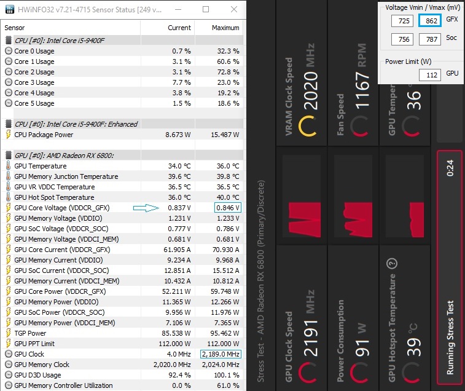Click TGP Power current value 85.538 W

176,333
